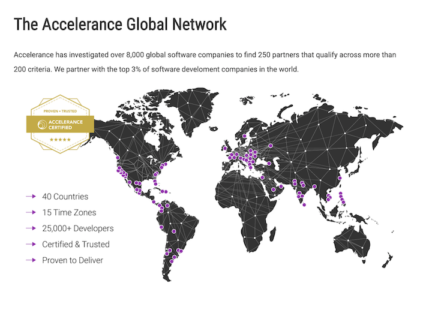Click the heading The Accelerance Global Network
Image resolution: width=432 pixels, height=310 pixels.
(x=120, y=24)
